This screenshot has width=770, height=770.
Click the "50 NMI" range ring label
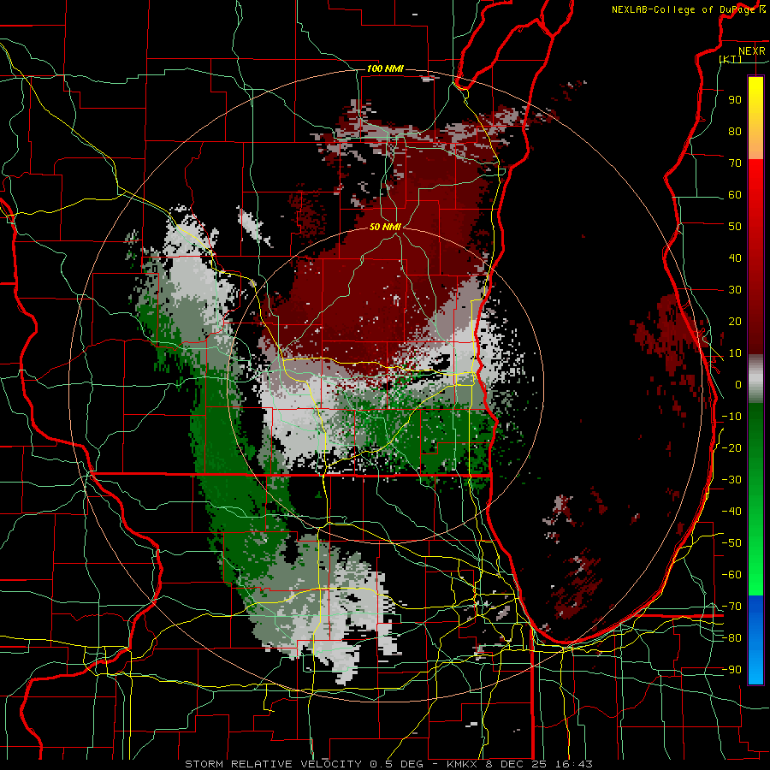(x=385, y=227)
